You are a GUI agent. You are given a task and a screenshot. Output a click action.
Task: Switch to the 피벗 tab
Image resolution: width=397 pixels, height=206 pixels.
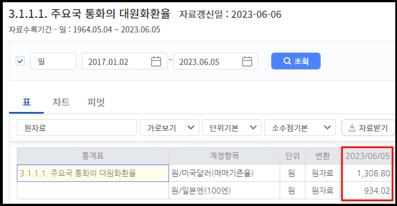click(96, 102)
